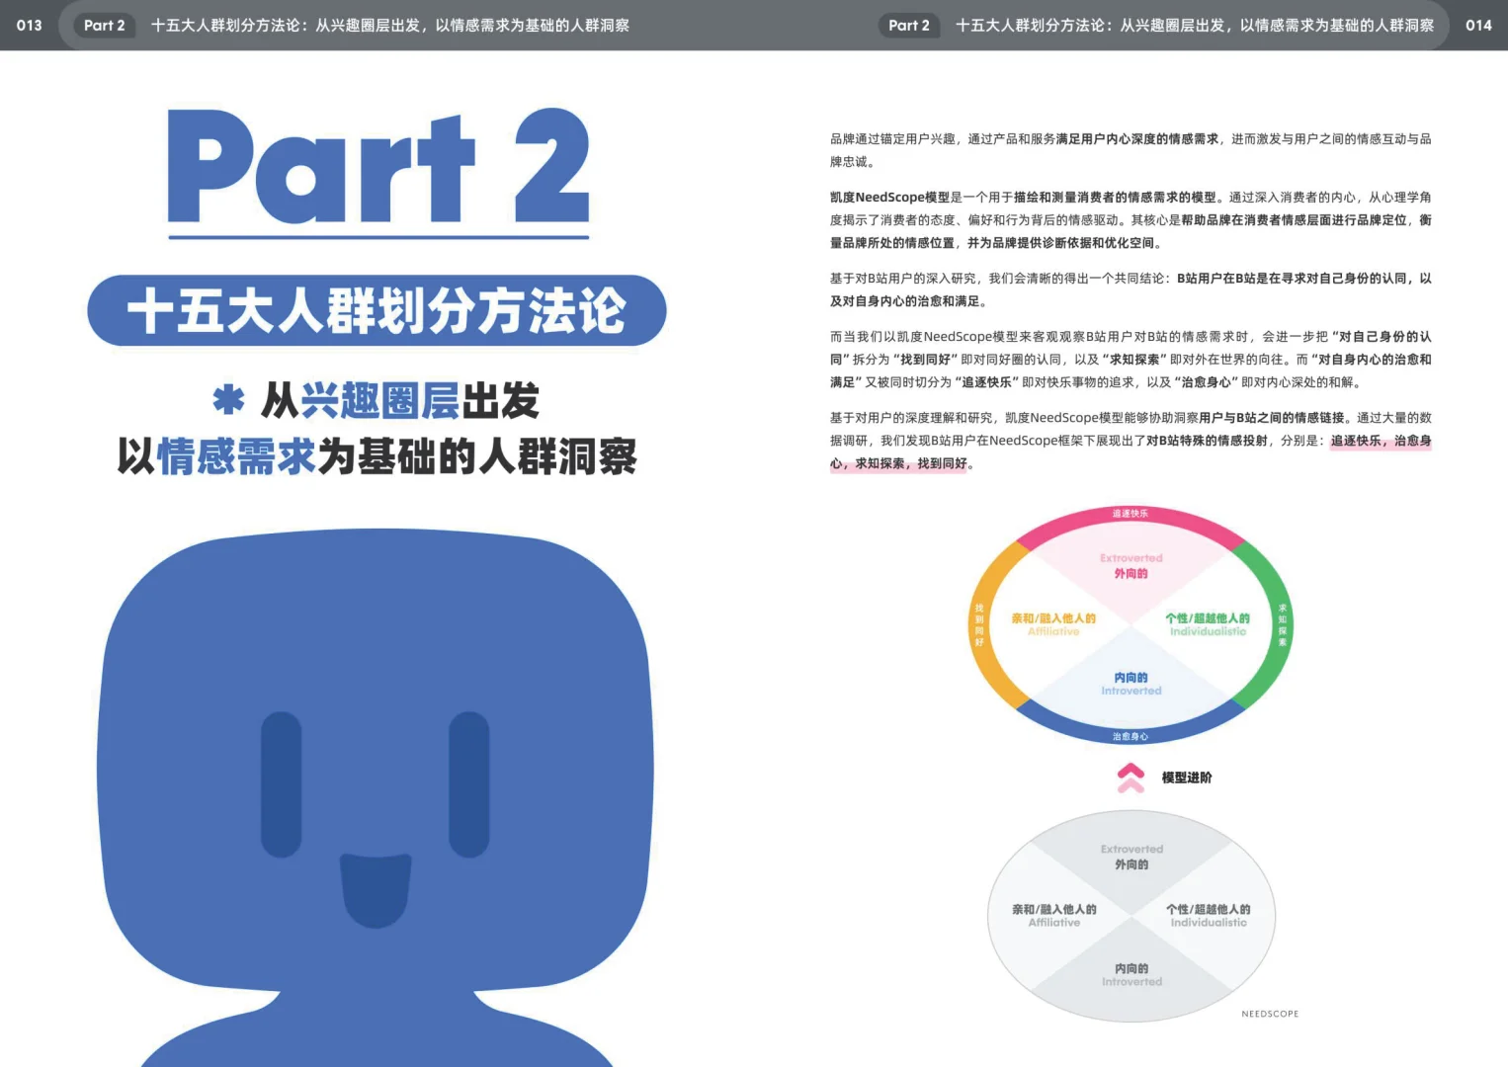
Task: Click the NEEDSCOPE label under the gray diagram
Action: [x=1271, y=1013]
